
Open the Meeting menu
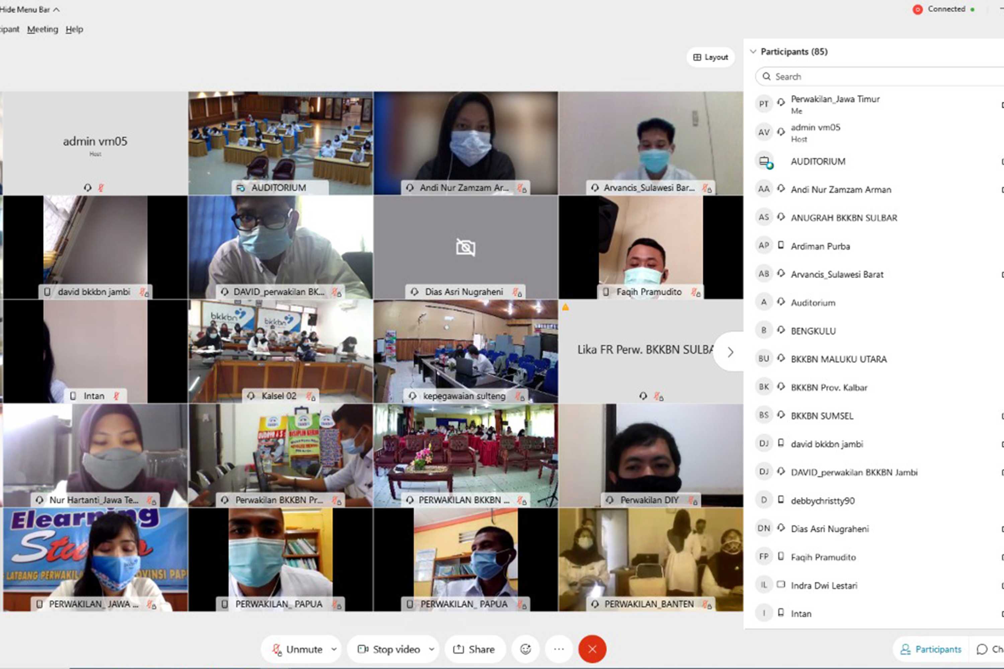point(43,29)
